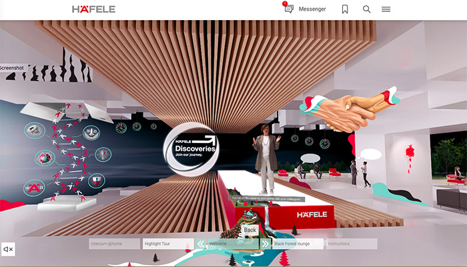Open the lightbulb circle icon

pyautogui.click(x=103, y=155)
